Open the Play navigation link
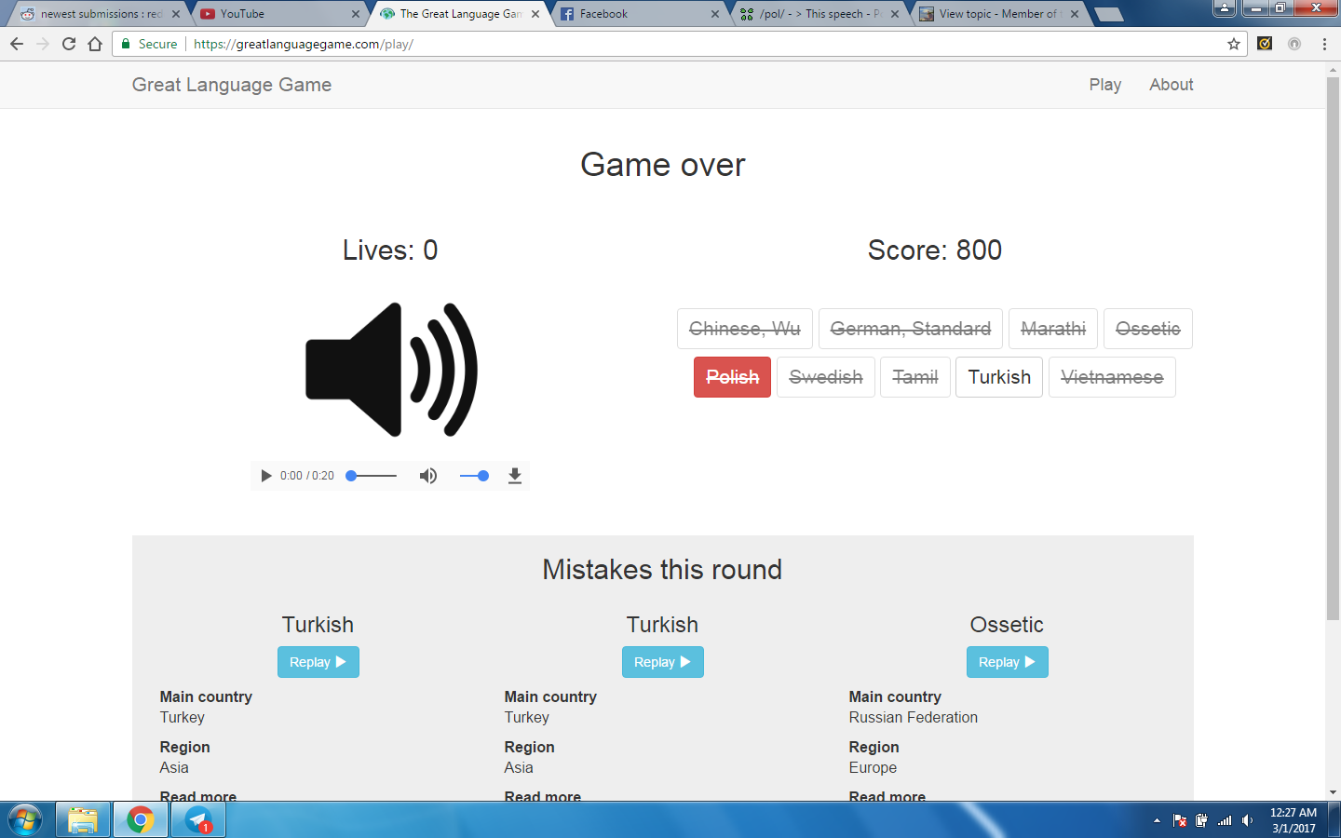The image size is (1341, 838). [1104, 85]
